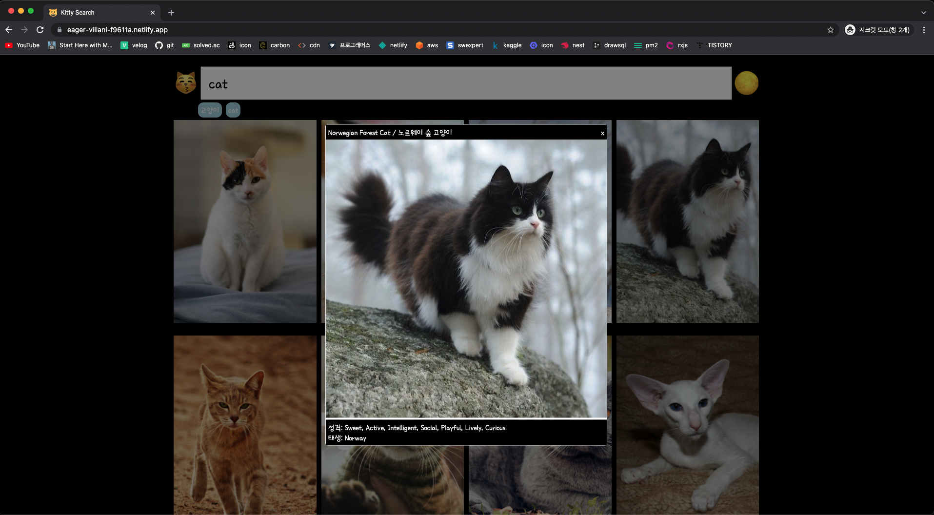Select the cat tag chip

point(233,110)
